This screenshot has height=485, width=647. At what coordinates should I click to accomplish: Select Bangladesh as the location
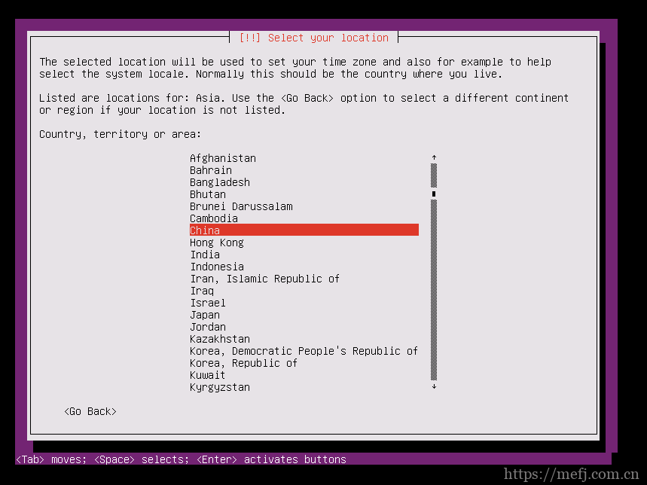tap(220, 182)
